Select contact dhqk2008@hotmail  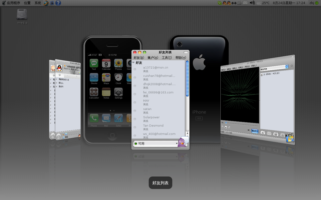158,86
